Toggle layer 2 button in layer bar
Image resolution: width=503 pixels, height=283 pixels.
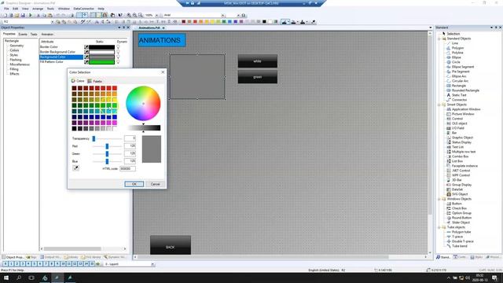pos(17,264)
